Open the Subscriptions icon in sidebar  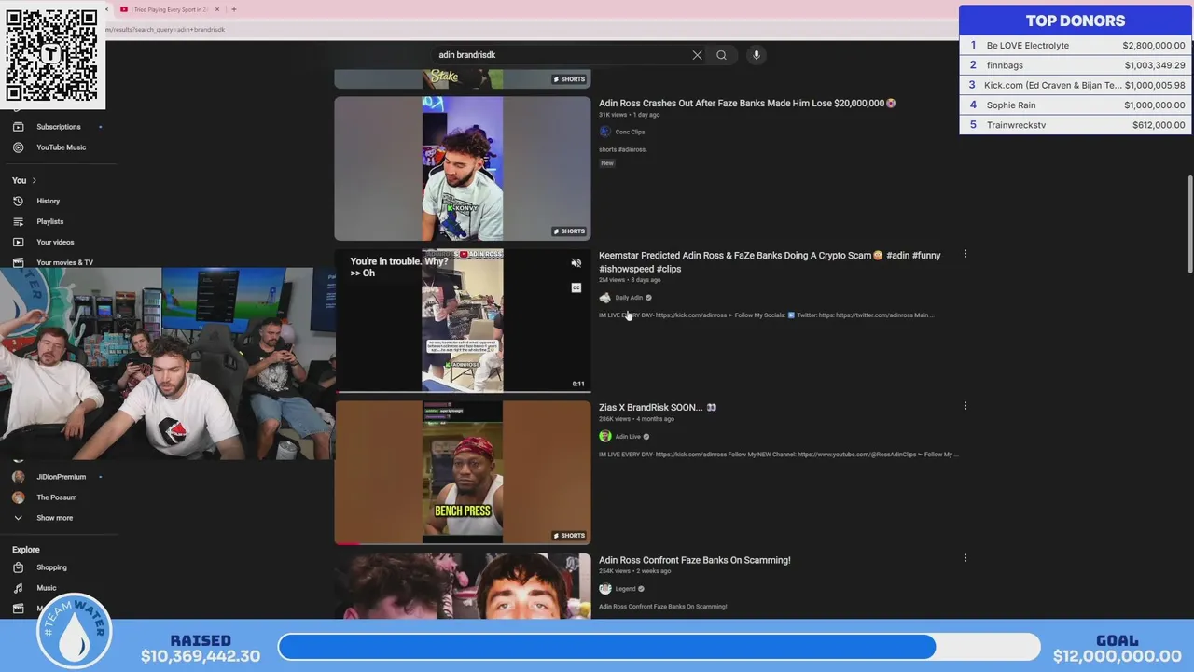pos(18,127)
